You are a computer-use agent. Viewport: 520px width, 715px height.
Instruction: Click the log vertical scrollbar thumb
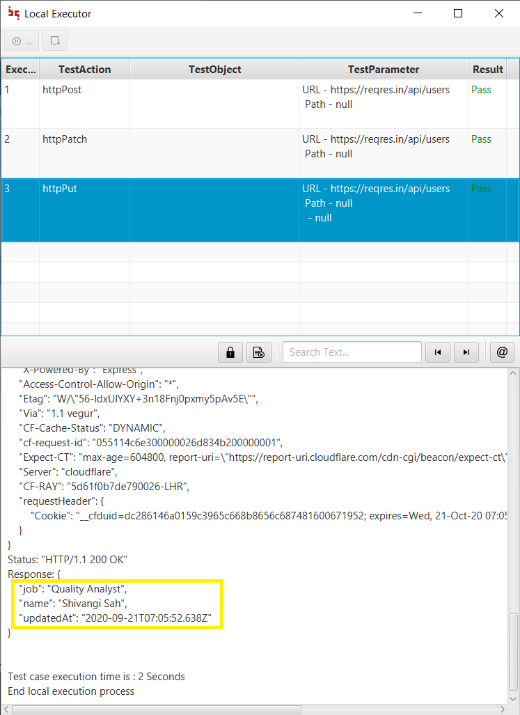pyautogui.click(x=513, y=652)
